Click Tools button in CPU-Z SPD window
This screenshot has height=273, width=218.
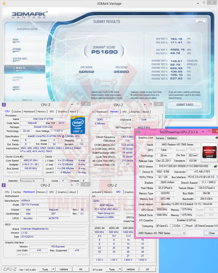click(x=112, y=269)
